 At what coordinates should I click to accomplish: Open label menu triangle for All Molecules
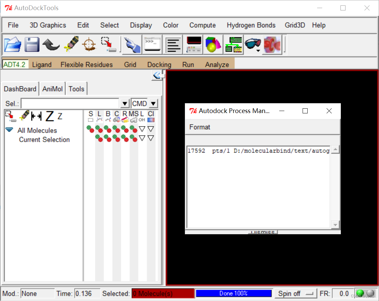tap(142, 129)
